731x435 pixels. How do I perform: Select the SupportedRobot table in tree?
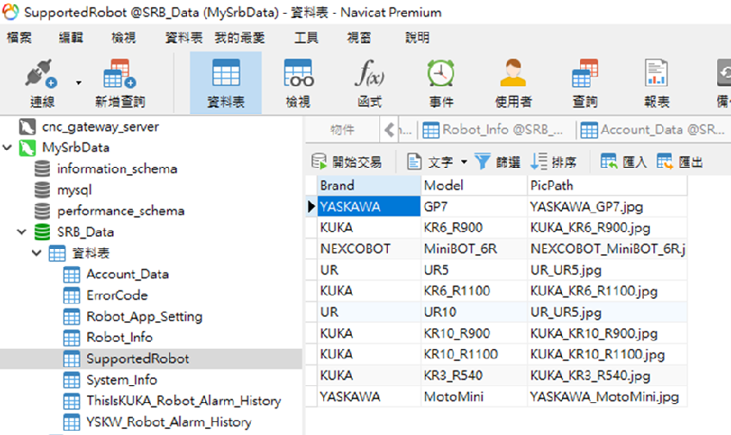click(x=138, y=358)
